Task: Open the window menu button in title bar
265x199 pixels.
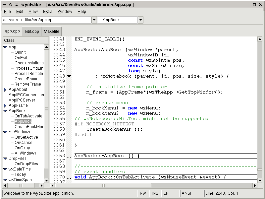Action: tap(5, 5)
